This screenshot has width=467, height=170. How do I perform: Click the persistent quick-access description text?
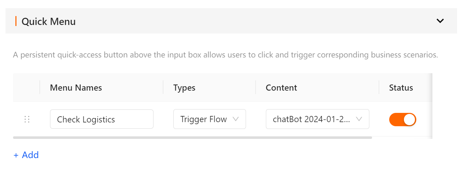(x=225, y=55)
